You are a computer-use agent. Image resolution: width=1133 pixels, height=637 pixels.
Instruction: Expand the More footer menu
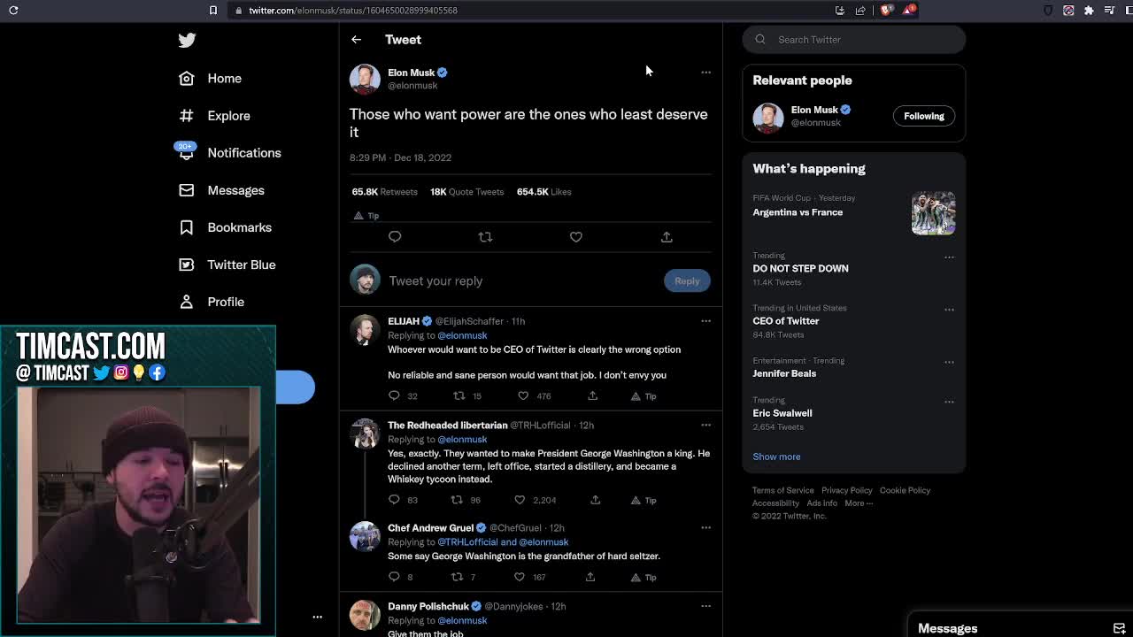[859, 503]
